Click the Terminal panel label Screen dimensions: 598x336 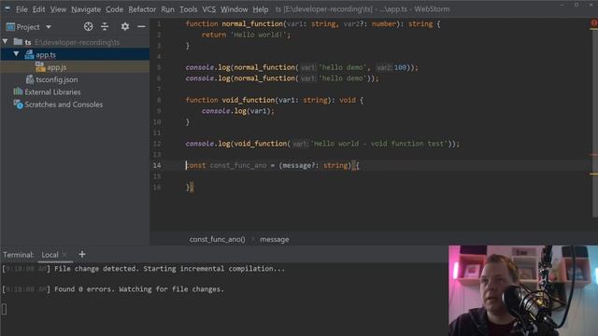[18, 255]
